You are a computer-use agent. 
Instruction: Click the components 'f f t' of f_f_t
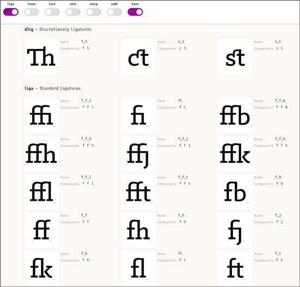coord(185,184)
